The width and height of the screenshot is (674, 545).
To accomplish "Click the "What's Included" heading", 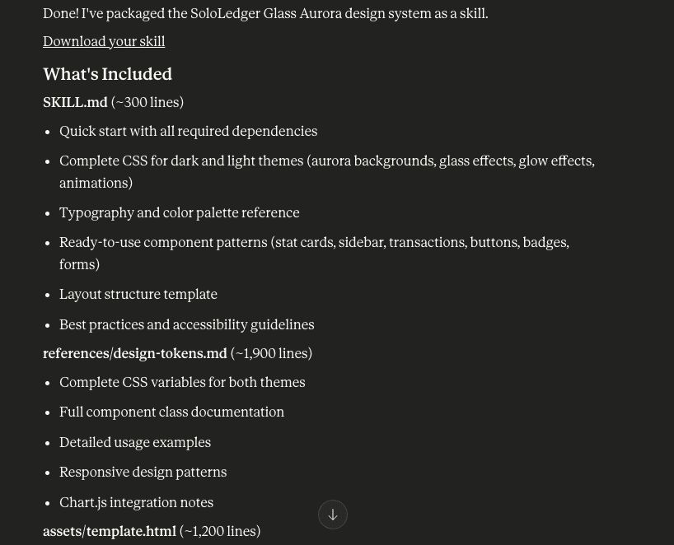I will click(107, 74).
